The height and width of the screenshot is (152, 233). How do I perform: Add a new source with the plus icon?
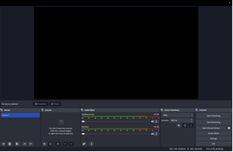[x=44, y=144]
